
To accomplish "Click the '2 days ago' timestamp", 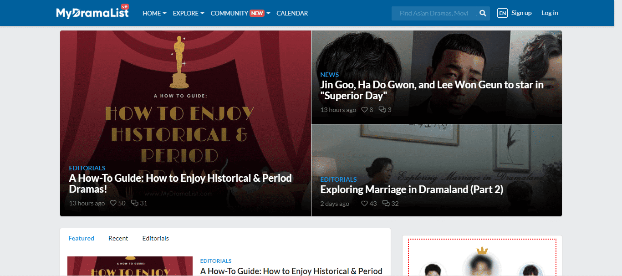I will point(335,204).
